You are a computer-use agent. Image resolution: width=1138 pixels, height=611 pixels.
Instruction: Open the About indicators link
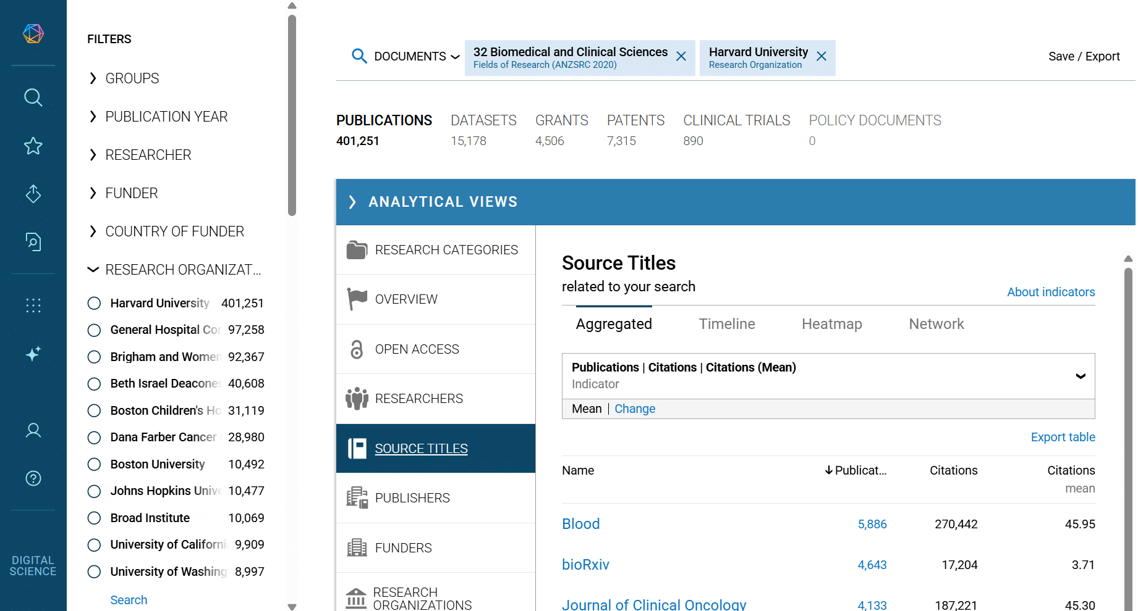point(1051,292)
